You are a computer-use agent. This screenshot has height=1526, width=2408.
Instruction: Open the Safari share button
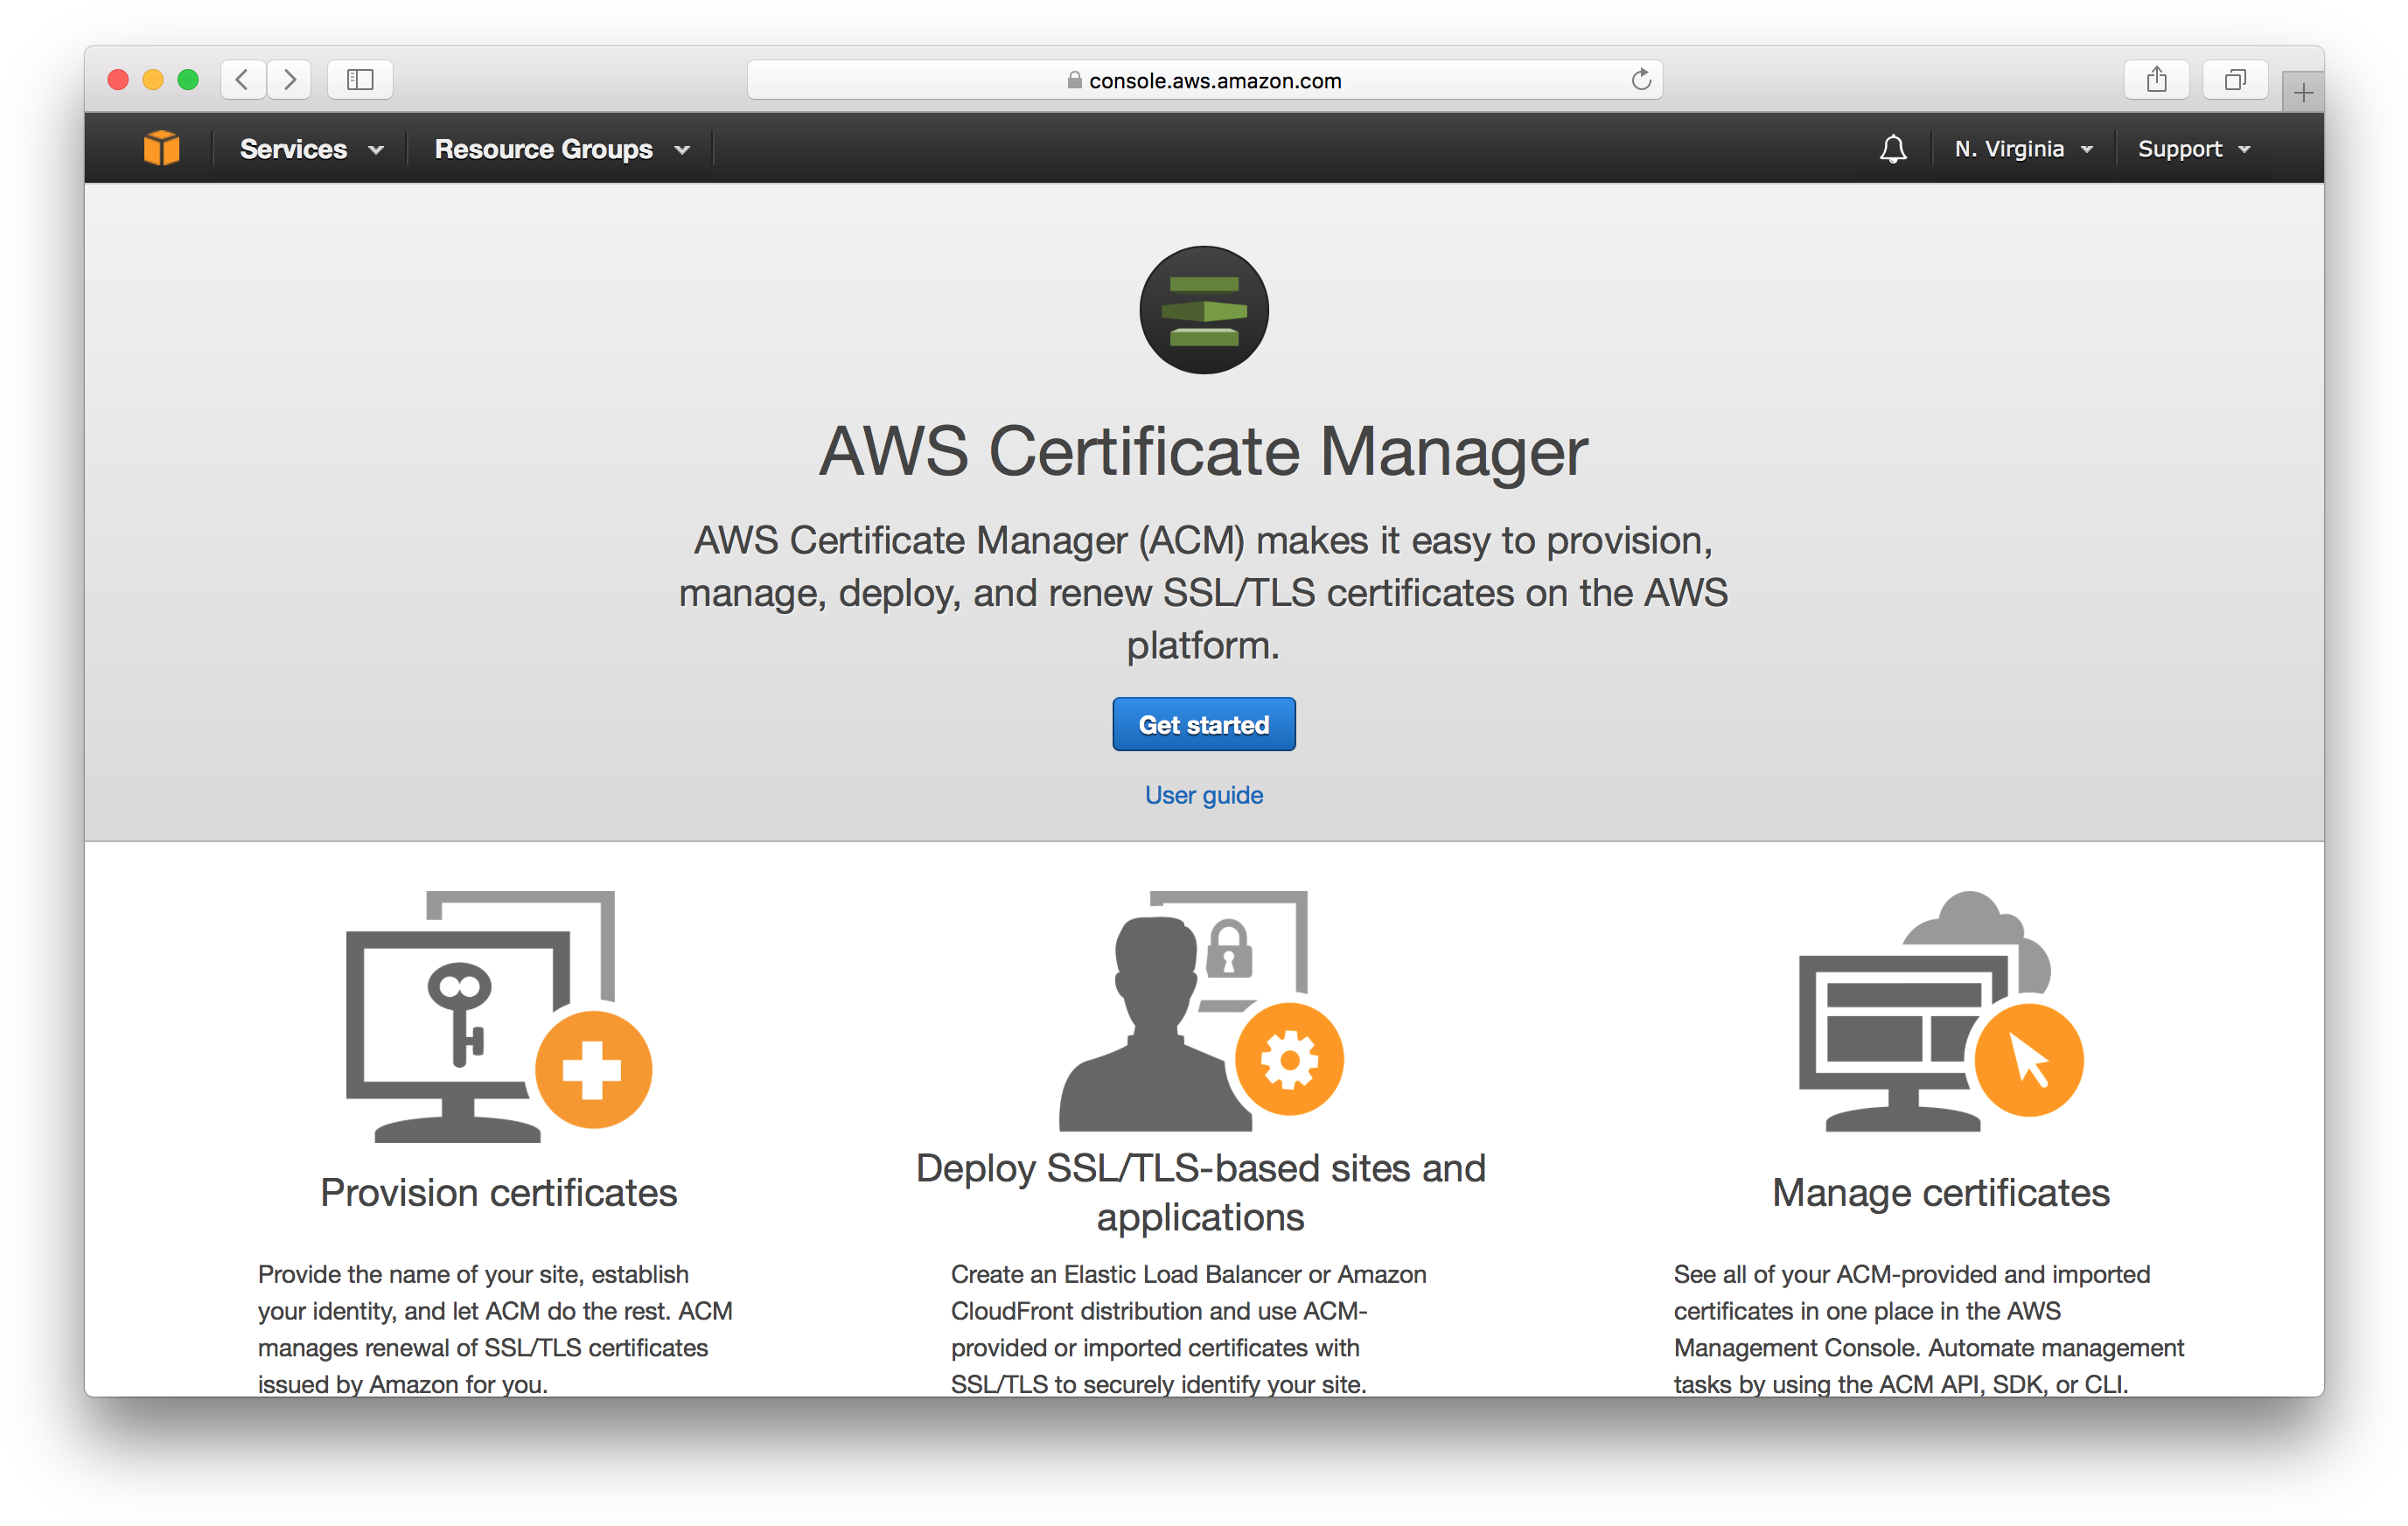tap(2156, 79)
